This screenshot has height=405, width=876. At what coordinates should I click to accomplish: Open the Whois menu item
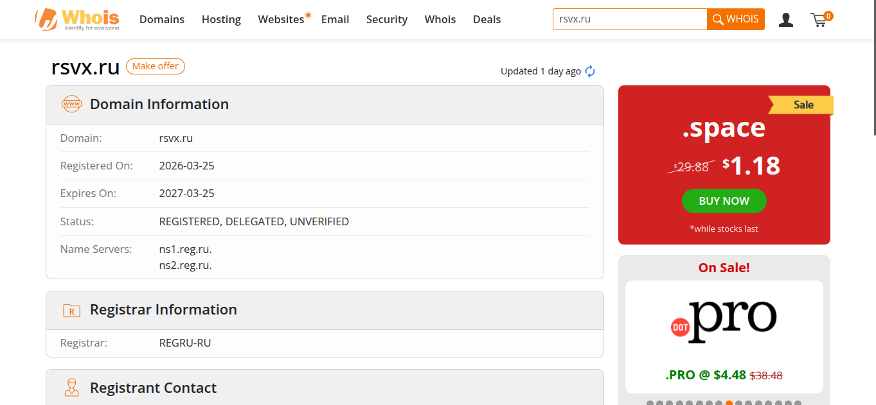point(440,19)
